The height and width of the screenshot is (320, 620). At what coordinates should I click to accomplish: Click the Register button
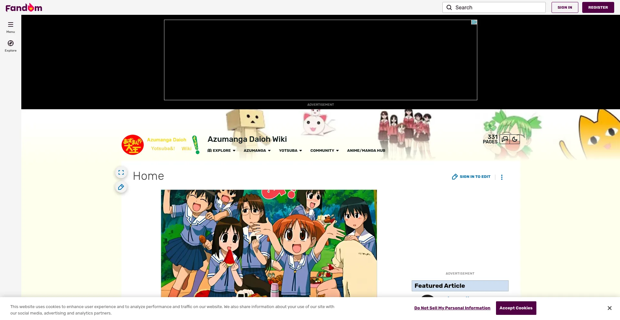tap(598, 7)
